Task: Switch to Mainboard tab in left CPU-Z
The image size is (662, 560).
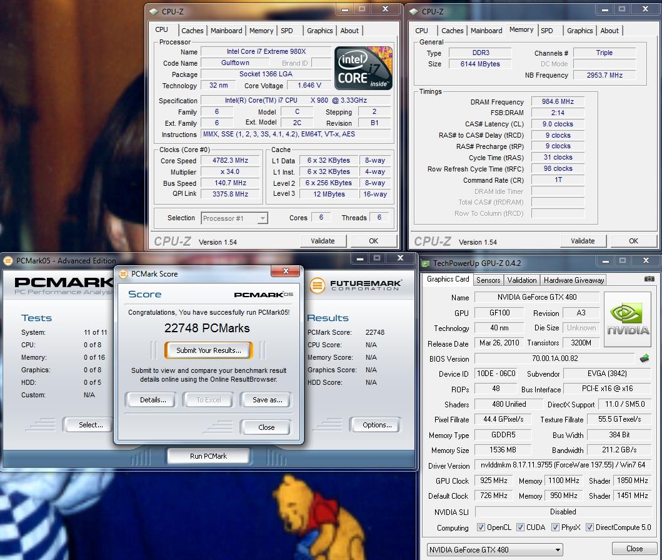Action: pyautogui.click(x=226, y=31)
